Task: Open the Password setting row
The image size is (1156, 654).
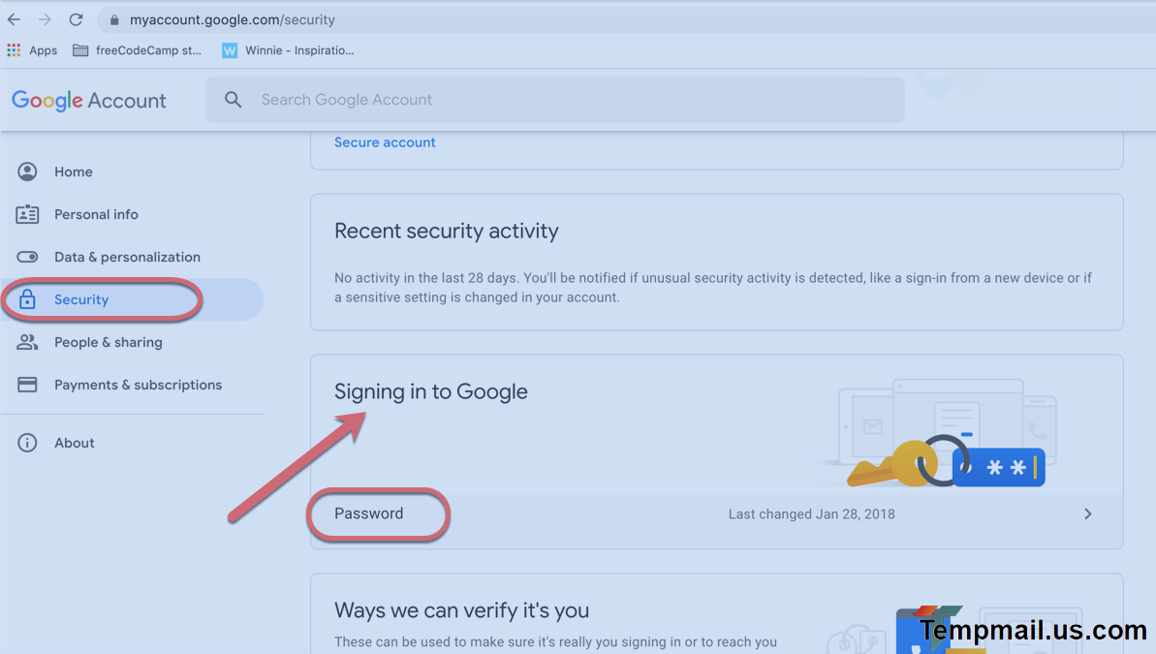Action: click(368, 514)
